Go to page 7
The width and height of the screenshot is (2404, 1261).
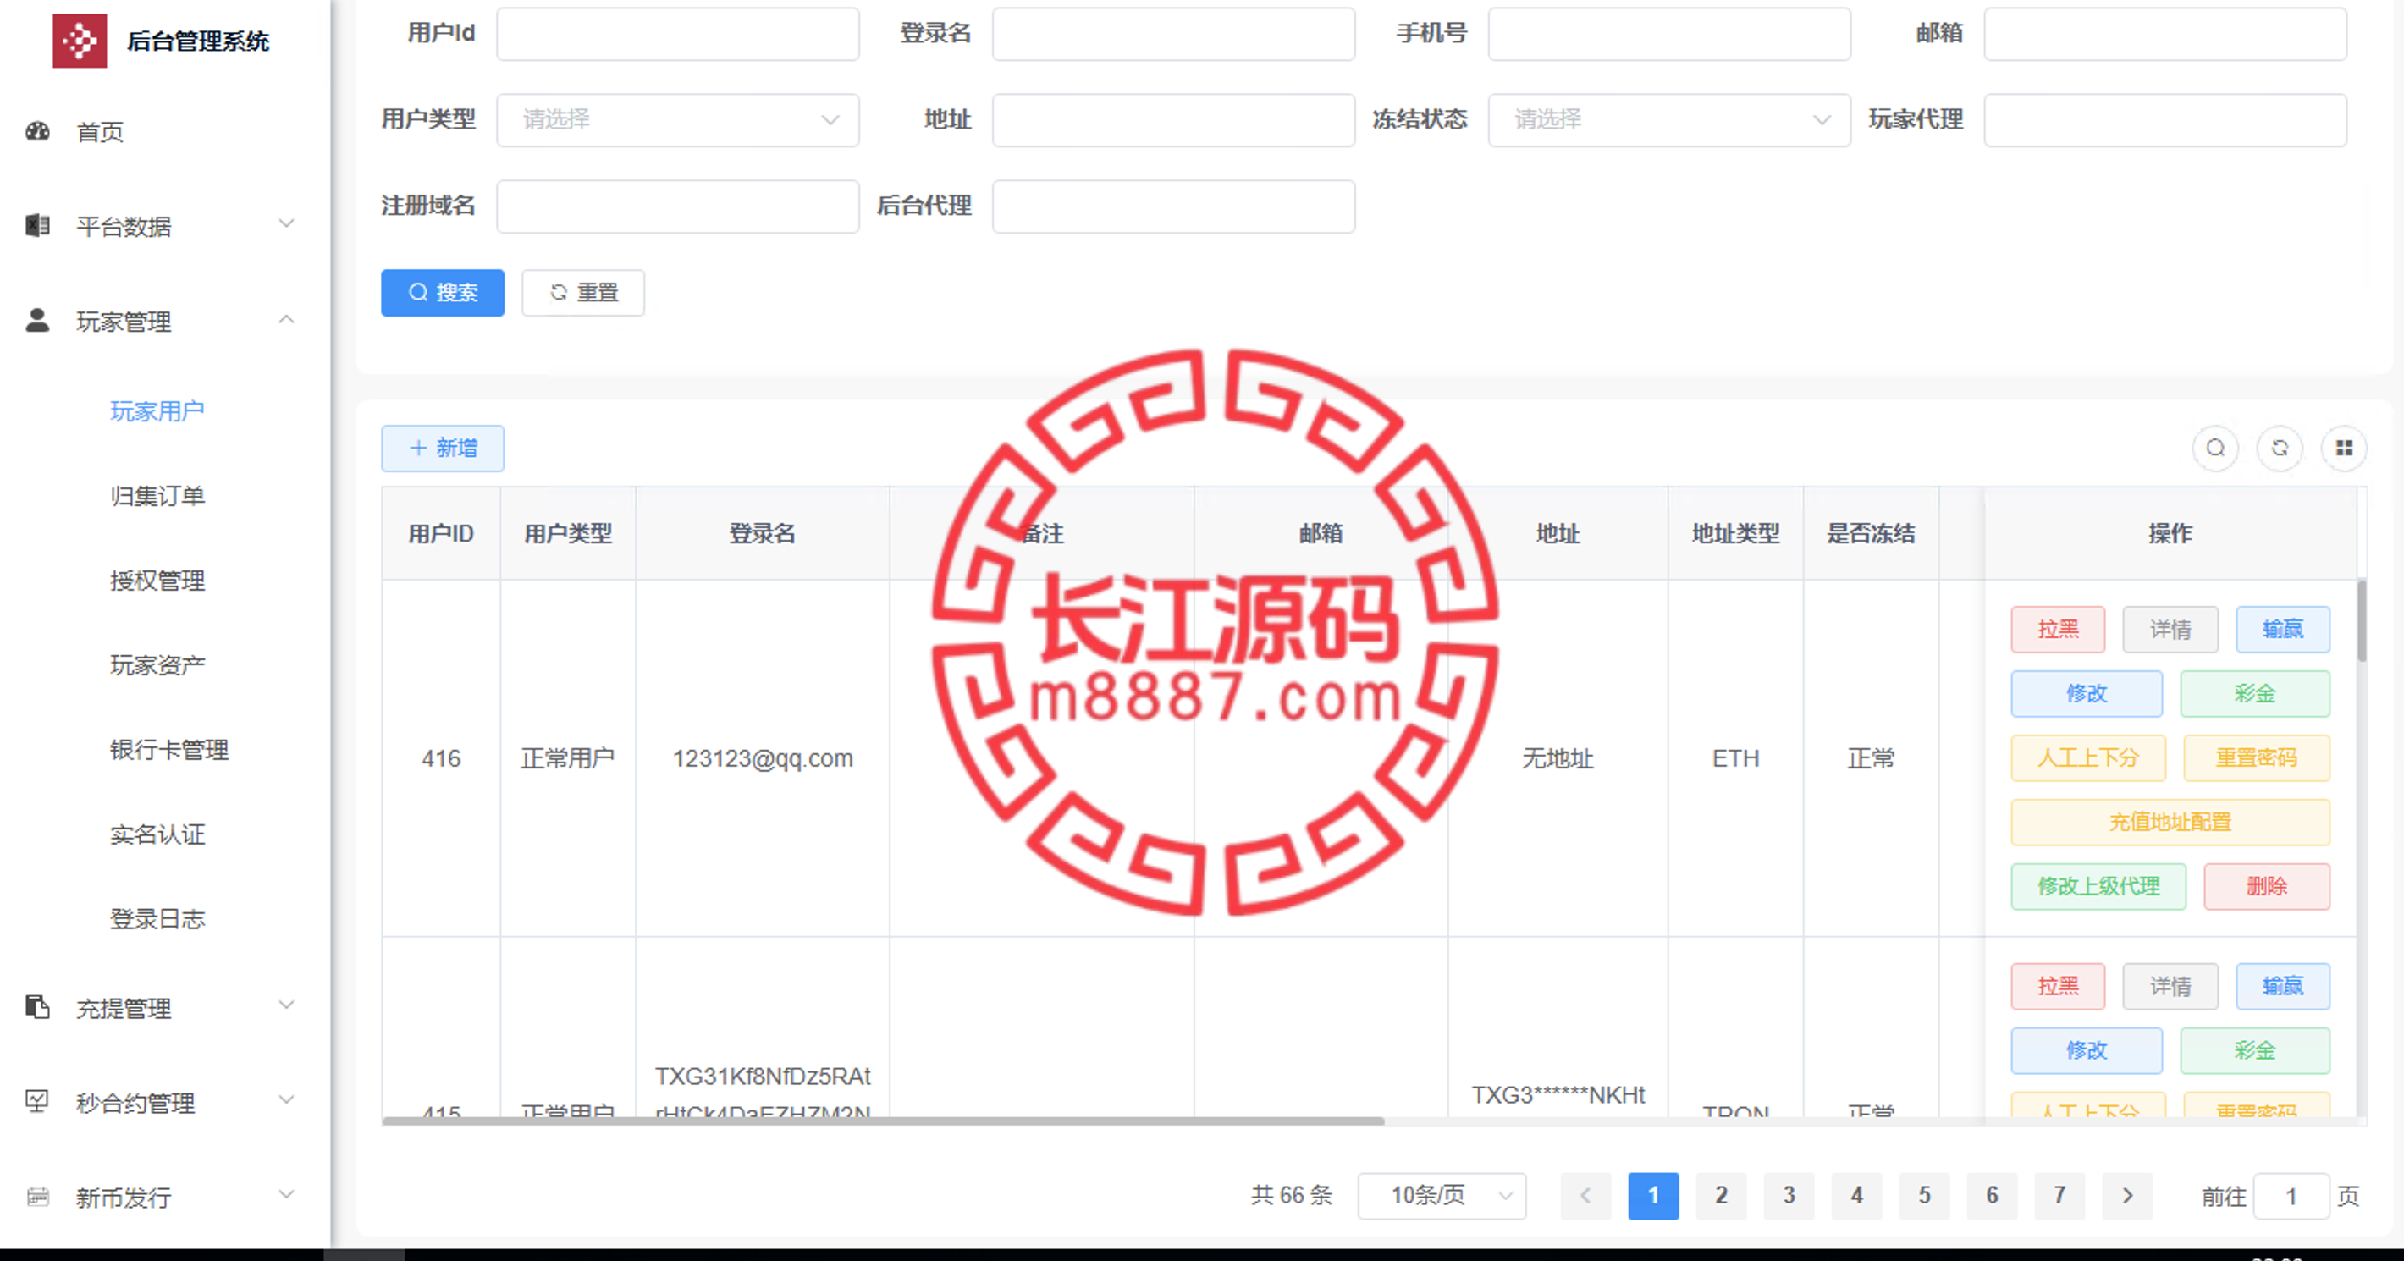click(2059, 1196)
